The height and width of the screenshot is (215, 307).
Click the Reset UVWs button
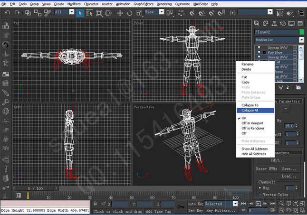[x=267, y=169]
